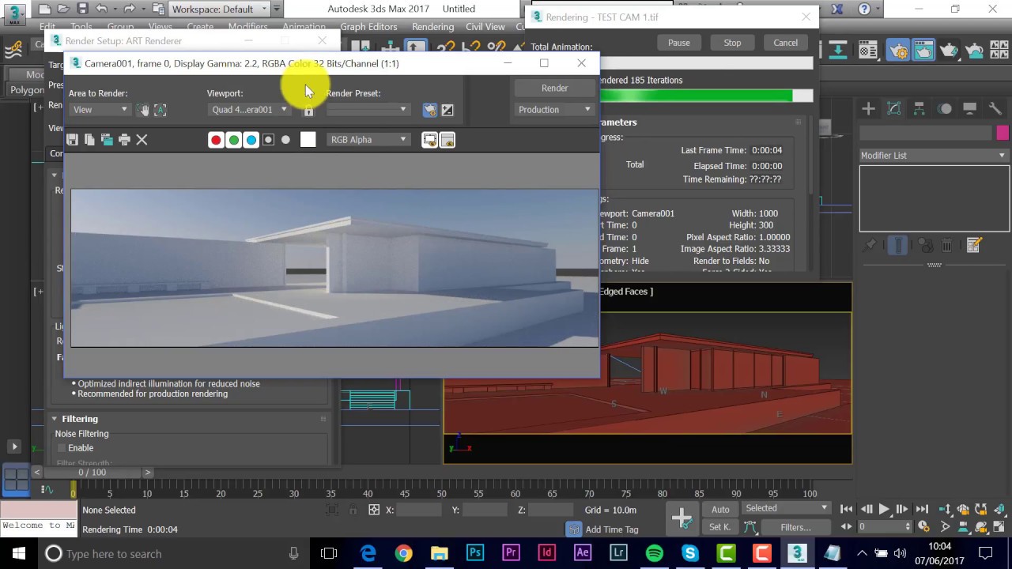Toggle the UI overlay in the frame window
Screen dimensions: 1012x569
[x=429, y=140]
